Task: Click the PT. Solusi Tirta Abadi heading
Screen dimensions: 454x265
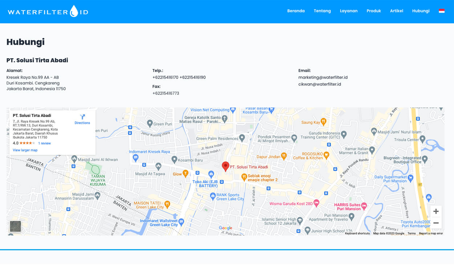Action: point(37,60)
